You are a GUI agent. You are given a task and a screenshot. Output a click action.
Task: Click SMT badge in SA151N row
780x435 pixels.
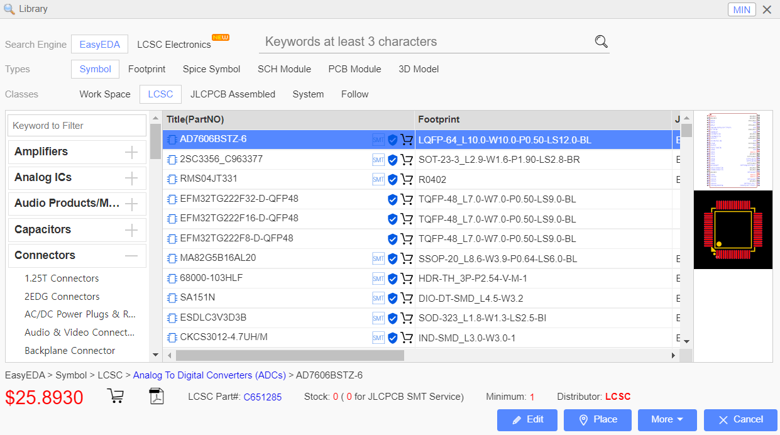[x=378, y=298]
